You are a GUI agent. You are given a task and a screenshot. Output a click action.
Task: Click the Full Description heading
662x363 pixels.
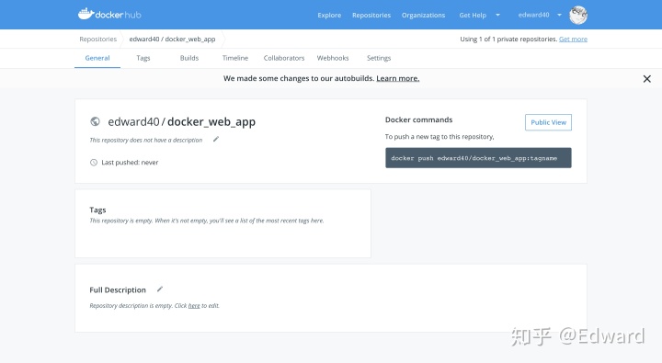click(x=118, y=290)
